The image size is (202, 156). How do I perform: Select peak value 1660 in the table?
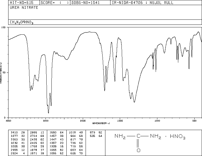(53, 133)
